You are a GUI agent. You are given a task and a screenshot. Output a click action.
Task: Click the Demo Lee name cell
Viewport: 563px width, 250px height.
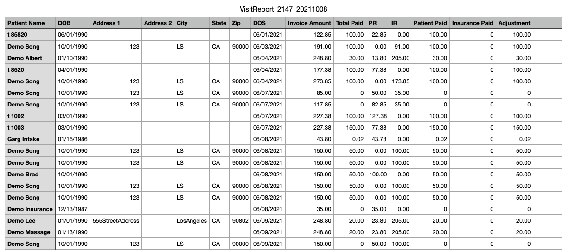[x=30, y=220]
